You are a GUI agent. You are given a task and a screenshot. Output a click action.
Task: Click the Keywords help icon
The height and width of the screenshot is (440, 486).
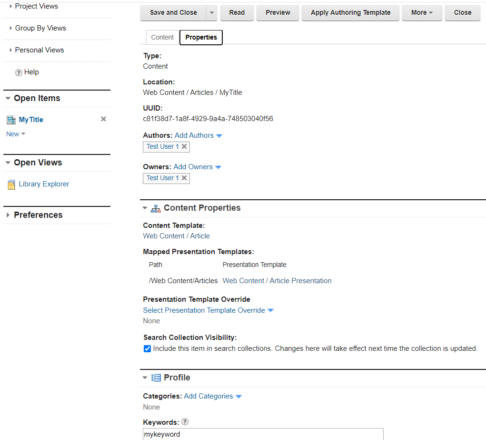tap(185, 421)
